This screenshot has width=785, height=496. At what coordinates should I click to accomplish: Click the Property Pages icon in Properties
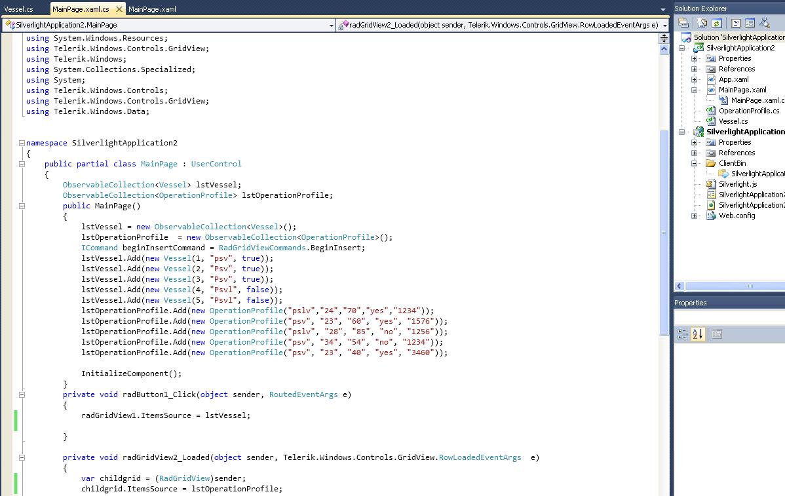point(717,334)
